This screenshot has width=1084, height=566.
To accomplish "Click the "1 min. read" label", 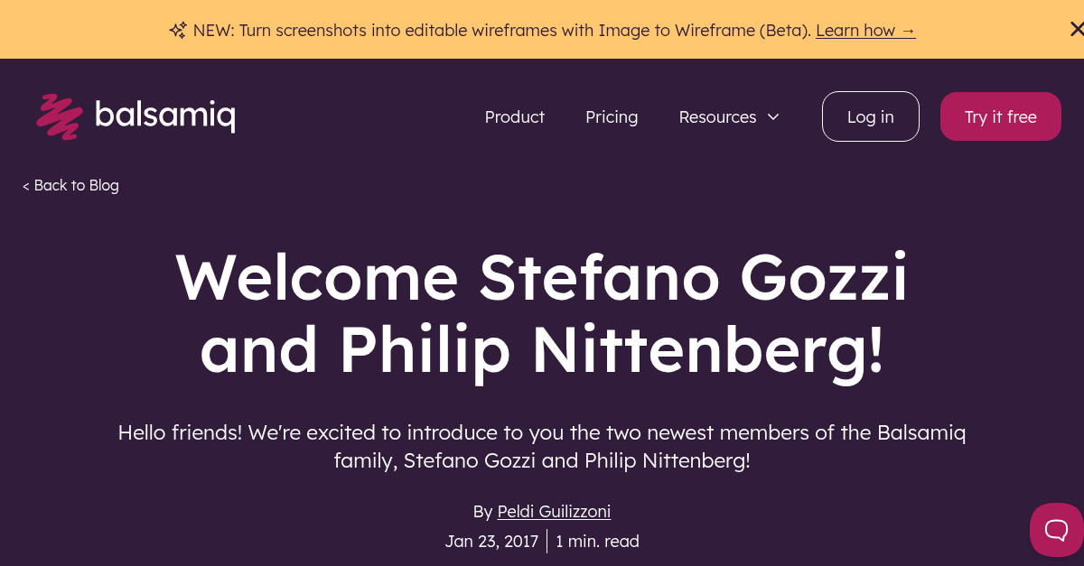I will 597,541.
